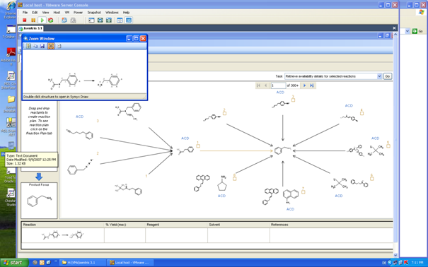Open the Task dropdown for selected reactions
428x267 pixels.
[x=379, y=76]
